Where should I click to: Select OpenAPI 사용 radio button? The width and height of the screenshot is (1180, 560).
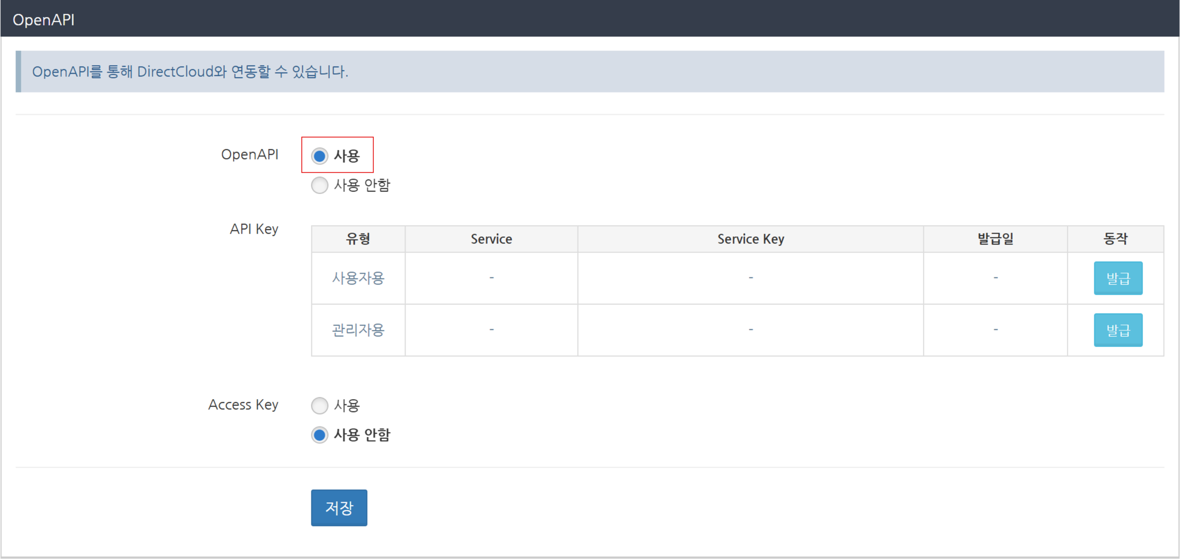320,156
